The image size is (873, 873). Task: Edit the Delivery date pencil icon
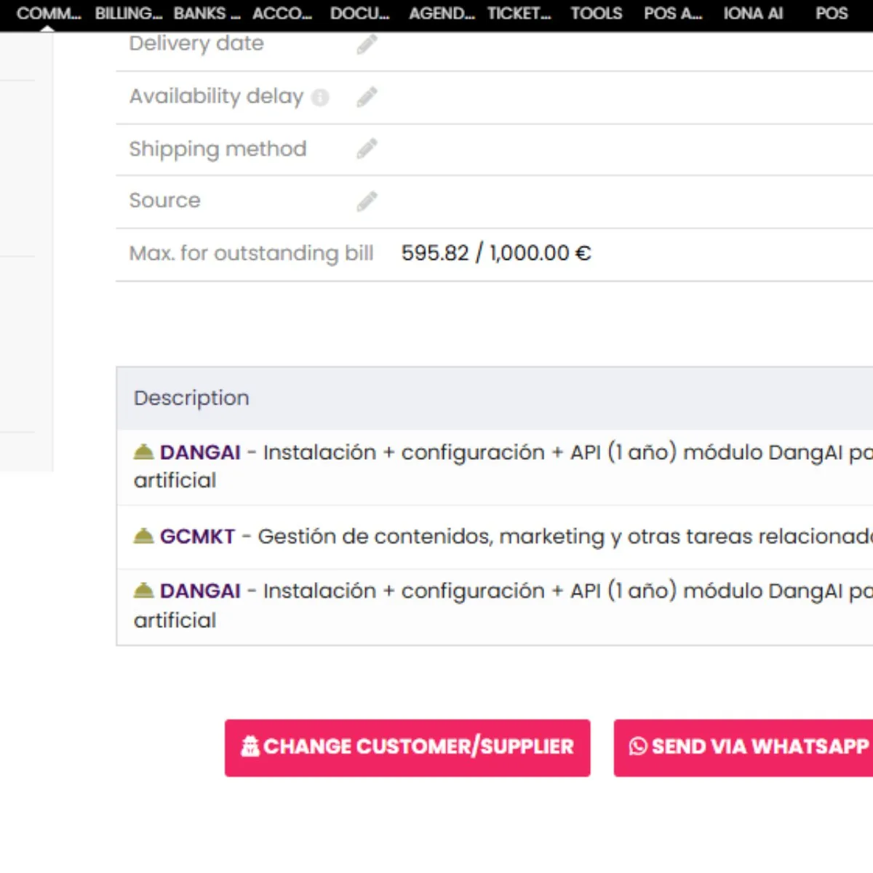pyautogui.click(x=367, y=44)
